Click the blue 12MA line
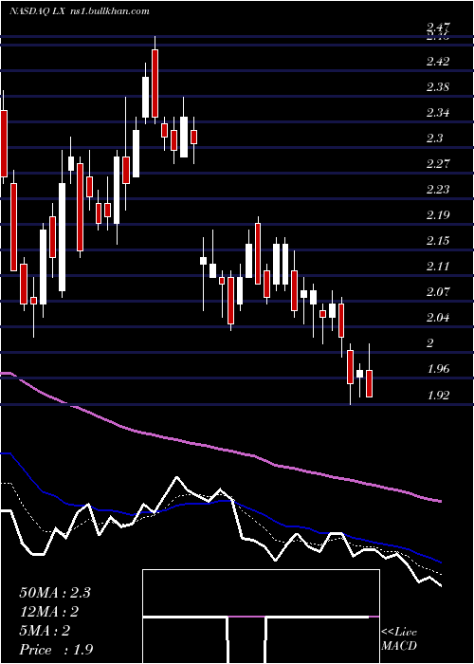 pos(220,503)
